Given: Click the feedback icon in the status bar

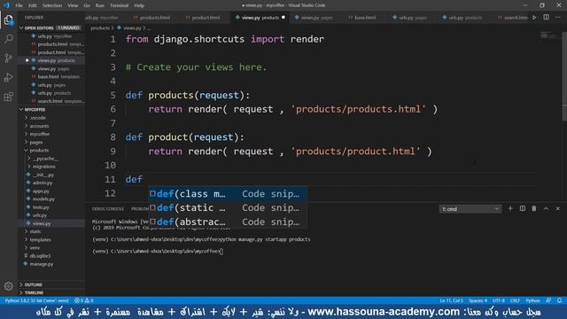Looking at the screenshot, I should (x=548, y=300).
